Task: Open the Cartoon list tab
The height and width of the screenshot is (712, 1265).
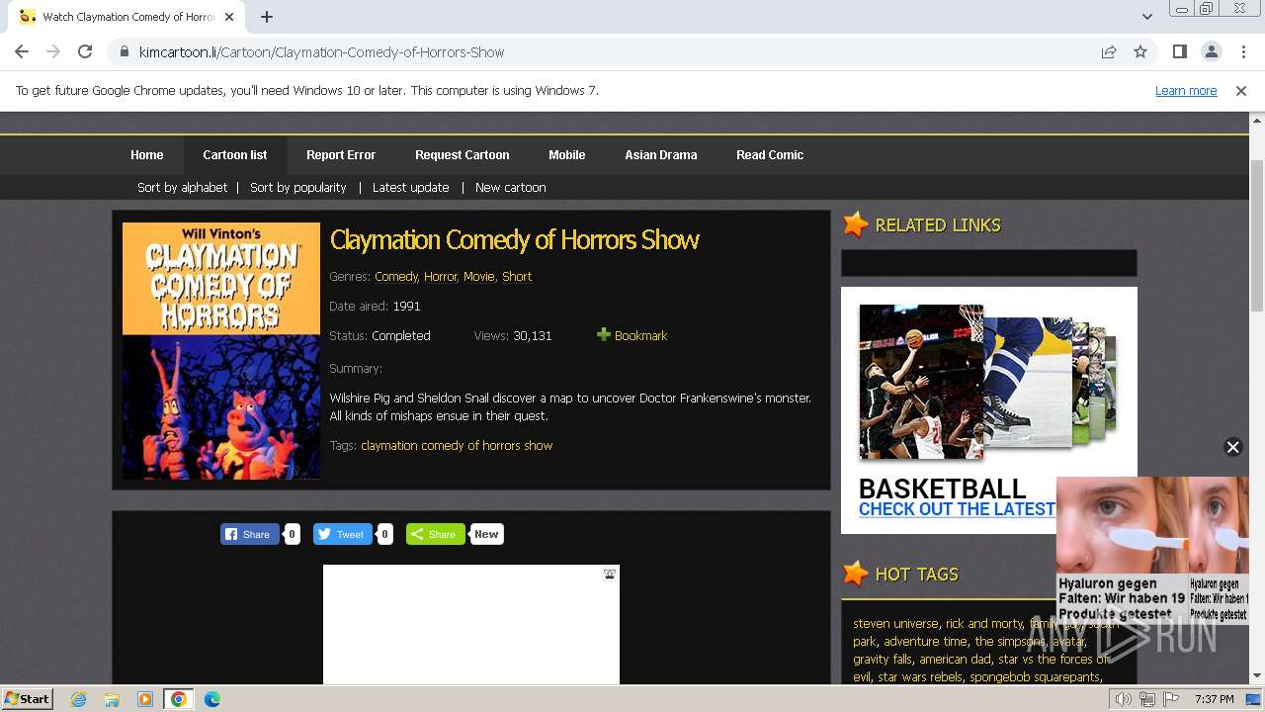Action: coord(235,155)
